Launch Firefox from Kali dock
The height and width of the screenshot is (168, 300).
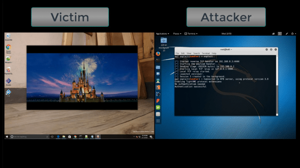click(x=158, y=54)
